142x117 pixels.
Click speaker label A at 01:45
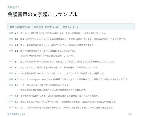[16, 67]
